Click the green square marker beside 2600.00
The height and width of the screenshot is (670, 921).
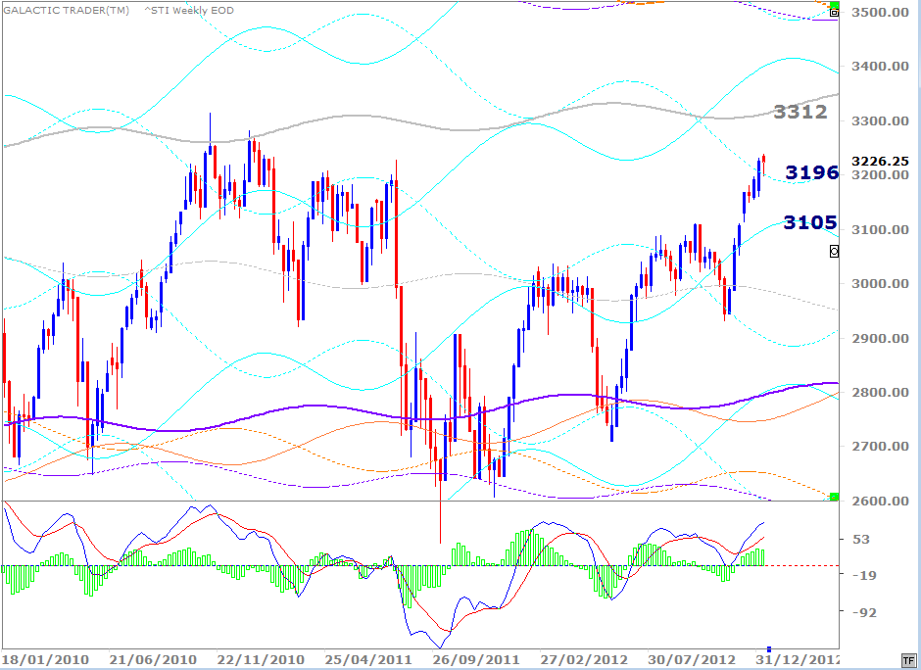(x=834, y=497)
